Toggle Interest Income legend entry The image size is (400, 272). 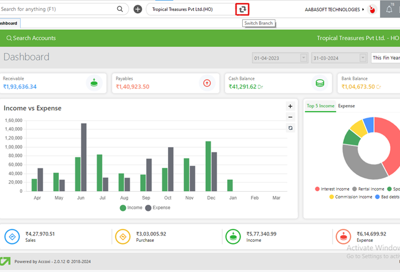coord(333,189)
